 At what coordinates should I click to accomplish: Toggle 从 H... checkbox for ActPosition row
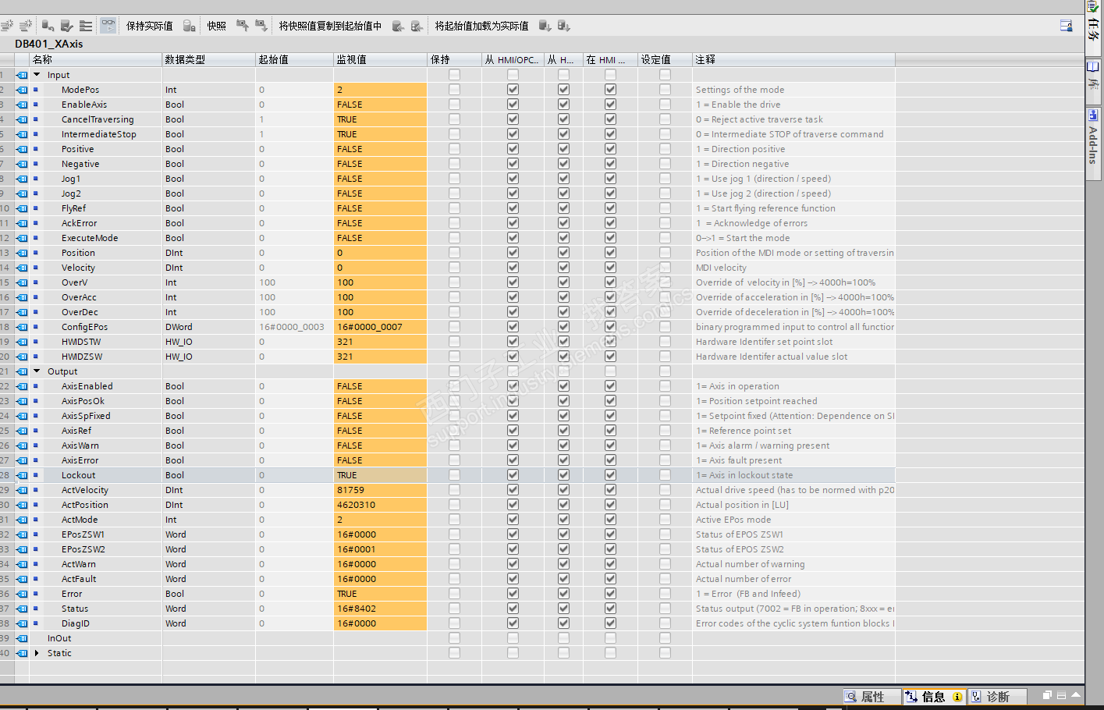pos(563,505)
